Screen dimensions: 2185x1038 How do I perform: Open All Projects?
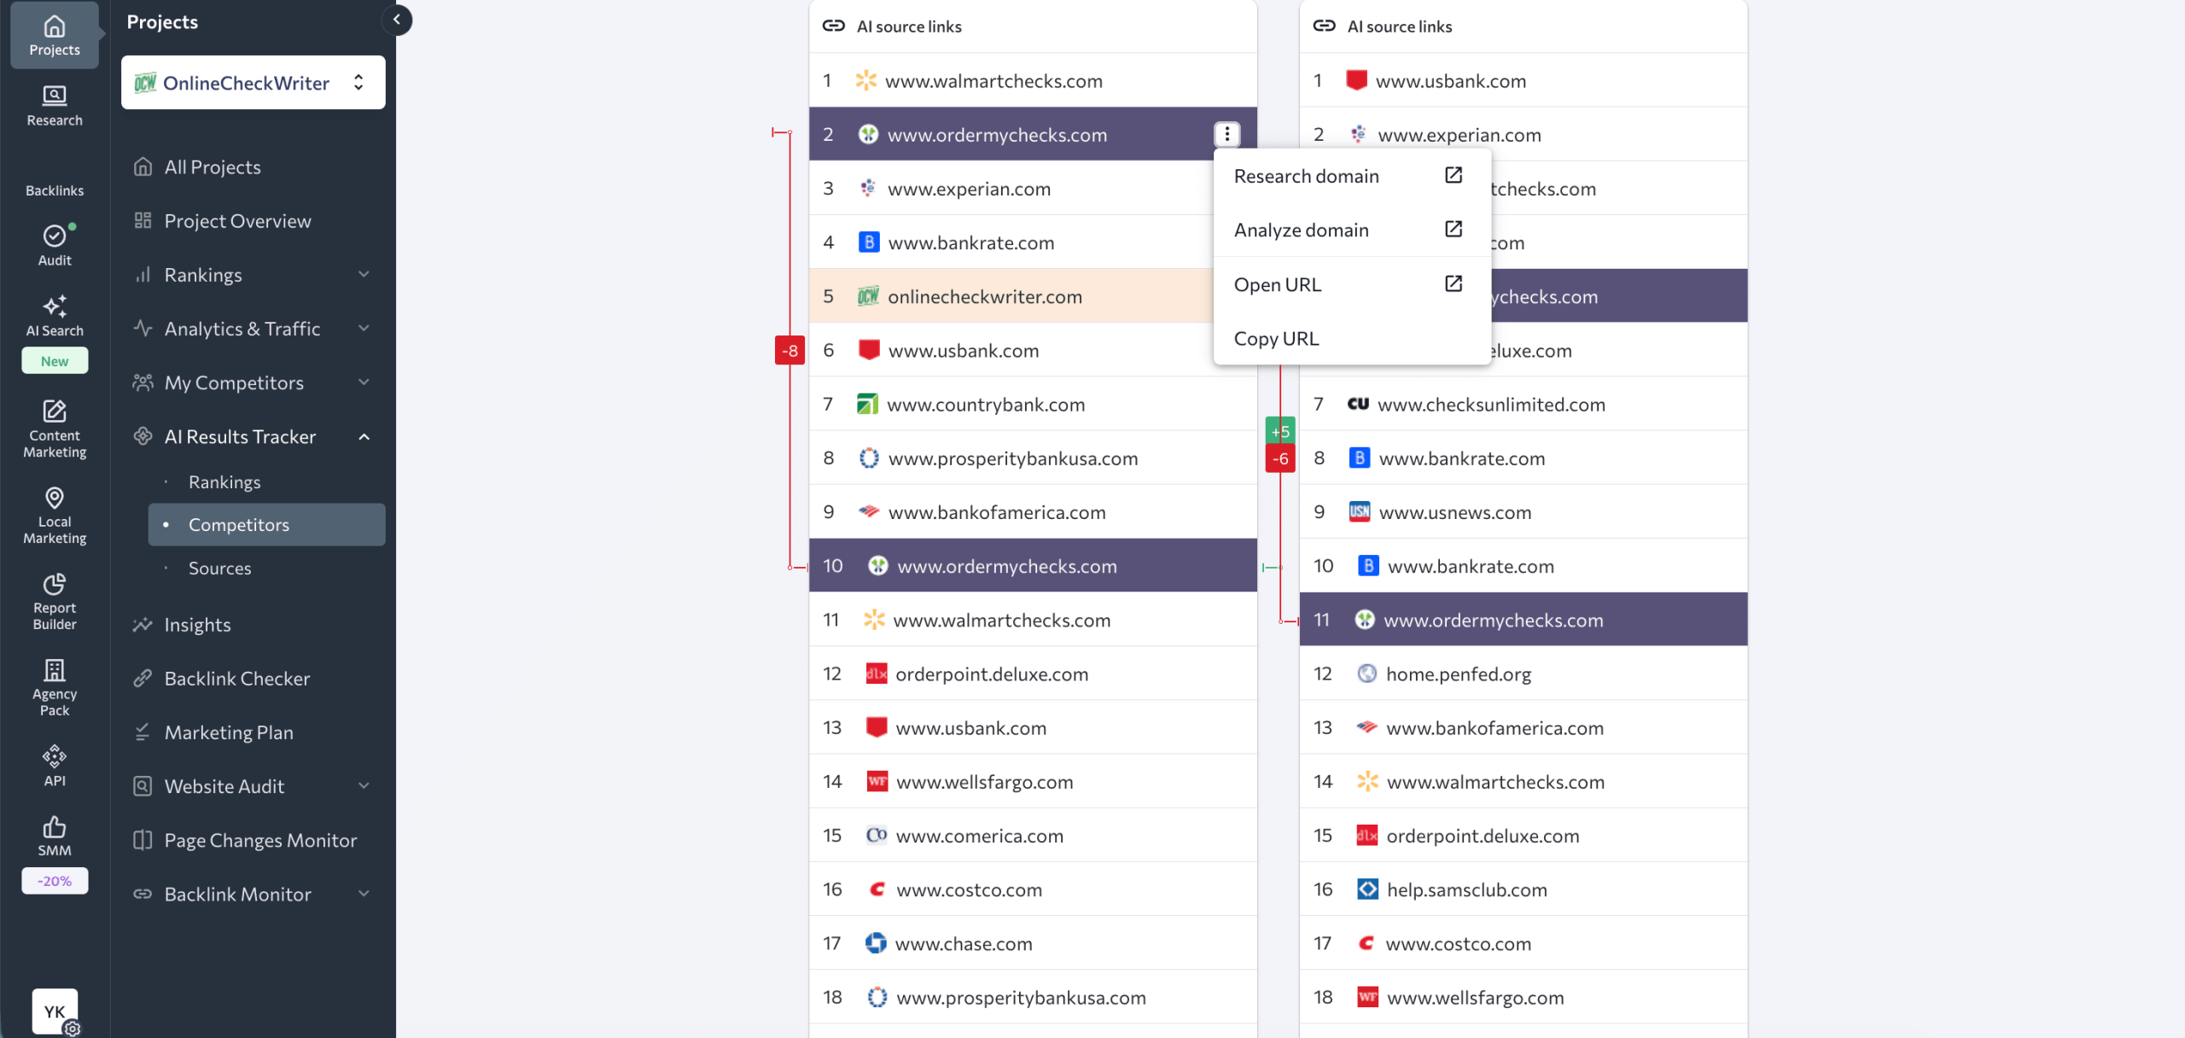(x=213, y=166)
